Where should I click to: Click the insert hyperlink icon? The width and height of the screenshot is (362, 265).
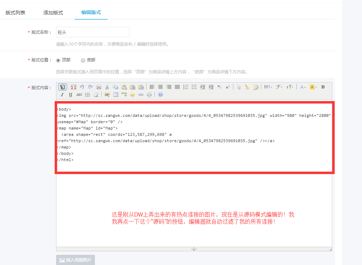(x=141, y=94)
